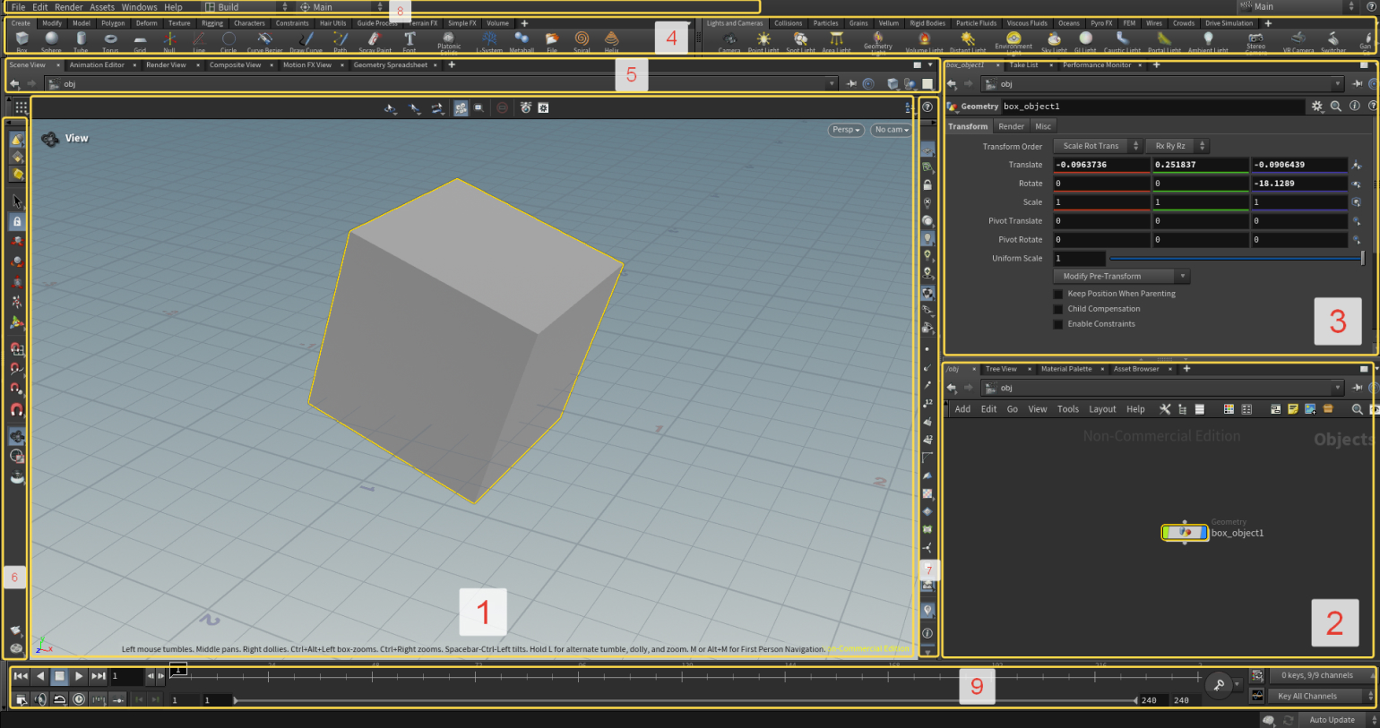Open the Render menu
This screenshot has height=728, width=1380.
(68, 7)
